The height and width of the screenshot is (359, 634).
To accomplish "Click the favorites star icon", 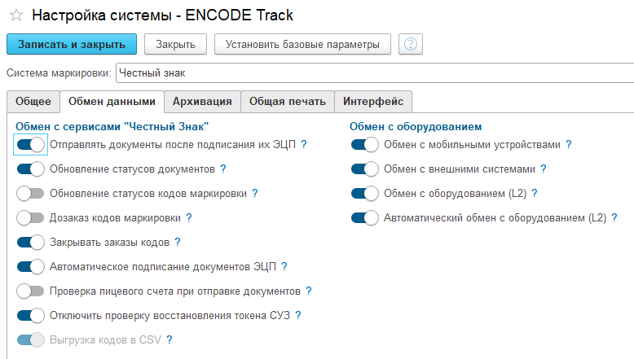I will pos(15,15).
